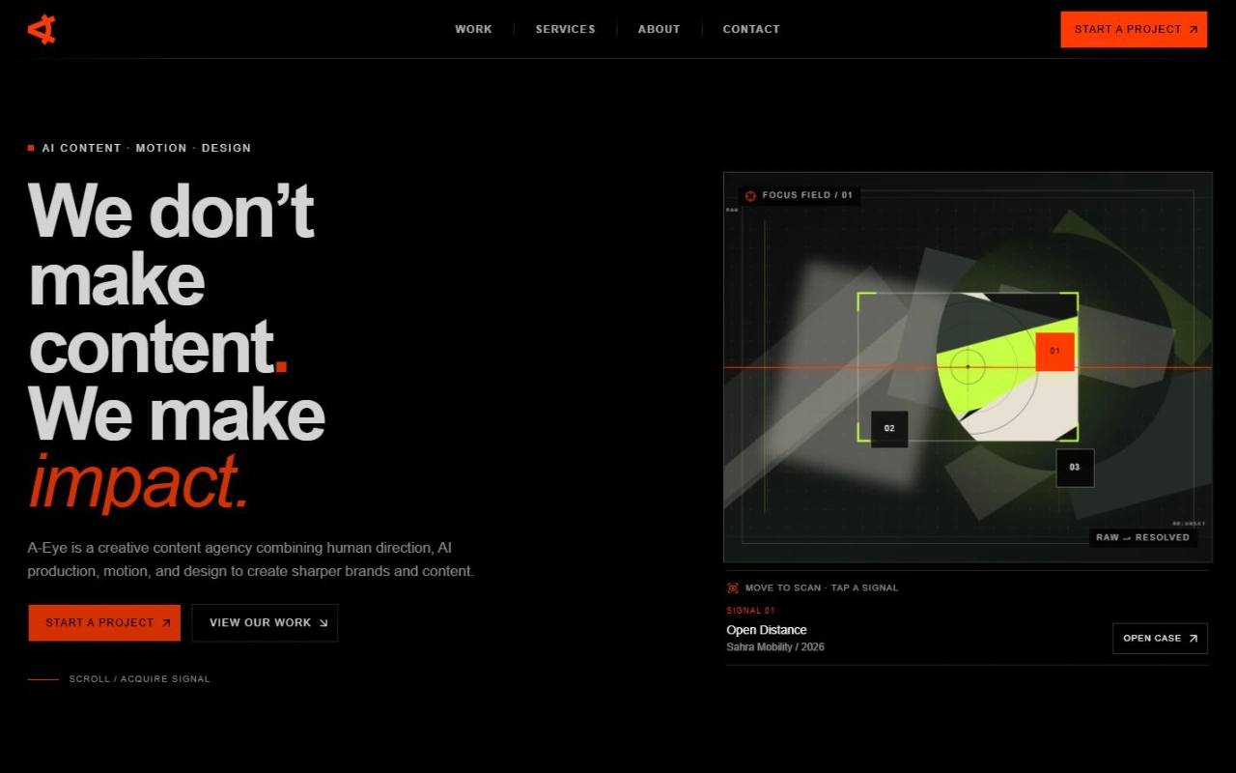1236x773 pixels.
Task: Click arrow icon in Open Case button
Action: (x=1194, y=639)
